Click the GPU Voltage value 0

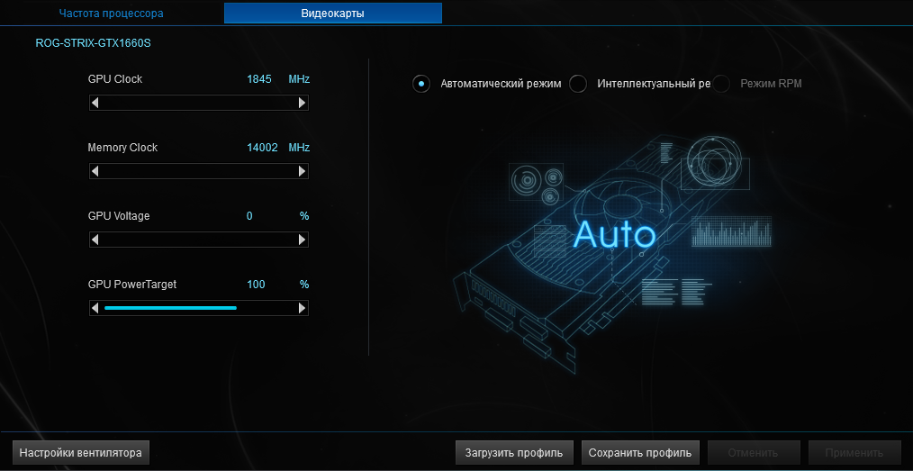[x=249, y=216]
